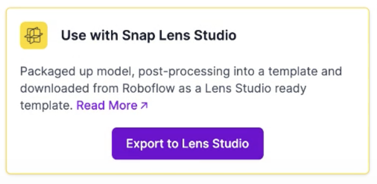
Task: Open the Read More link
Action: coord(107,106)
